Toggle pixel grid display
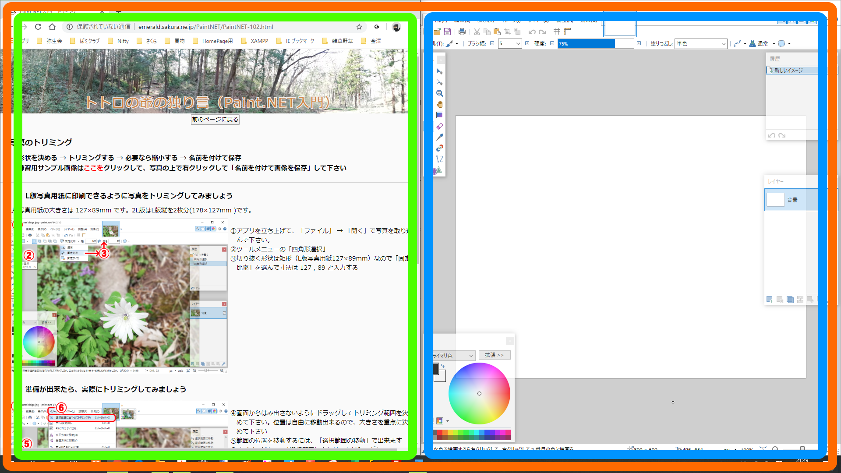Screen dimensions: 841x473 click(557, 32)
